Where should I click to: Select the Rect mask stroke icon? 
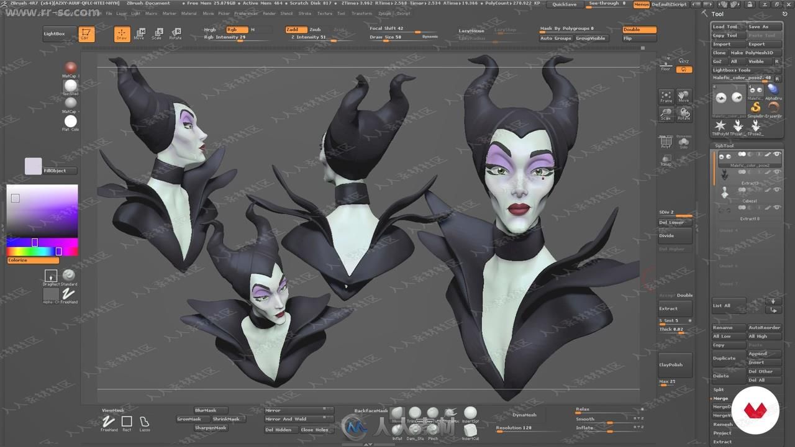pyautogui.click(x=127, y=423)
